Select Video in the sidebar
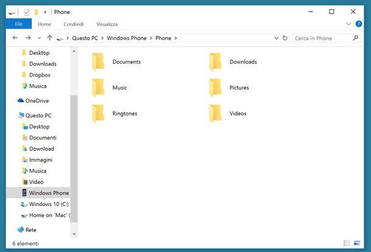 click(36, 182)
